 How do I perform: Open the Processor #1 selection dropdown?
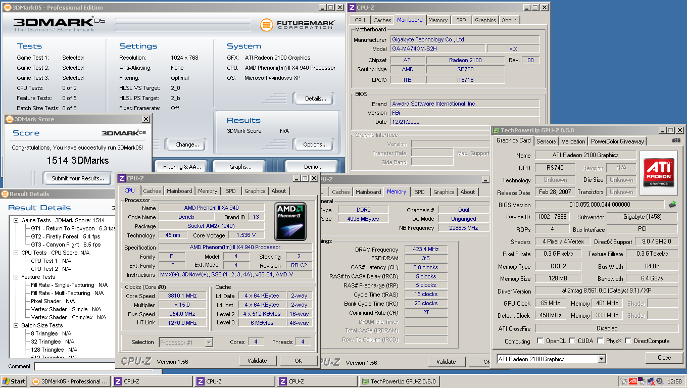[x=209, y=343]
